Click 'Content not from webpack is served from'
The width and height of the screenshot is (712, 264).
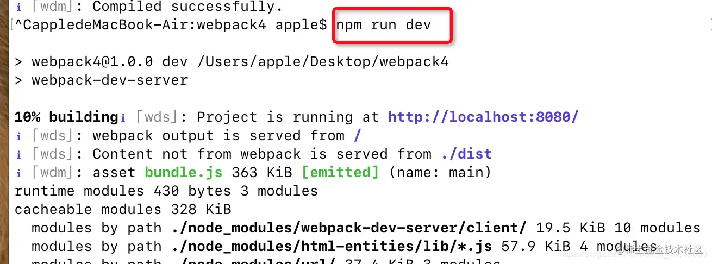[x=262, y=154]
